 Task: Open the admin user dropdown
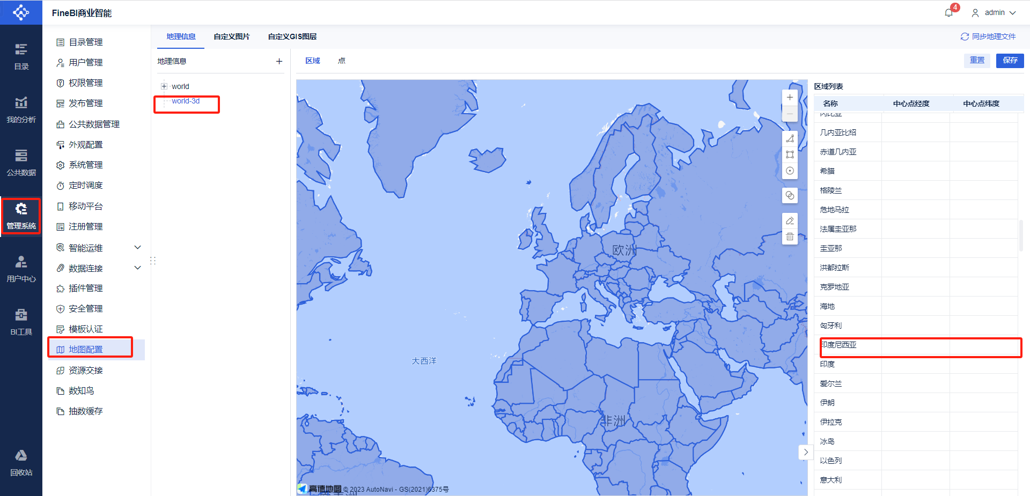tap(995, 13)
